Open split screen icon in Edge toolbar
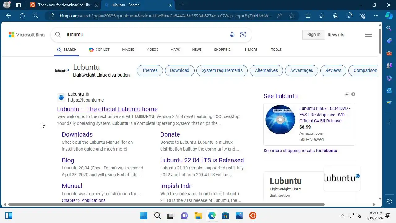The height and width of the screenshot is (223, 396). coord(308,16)
